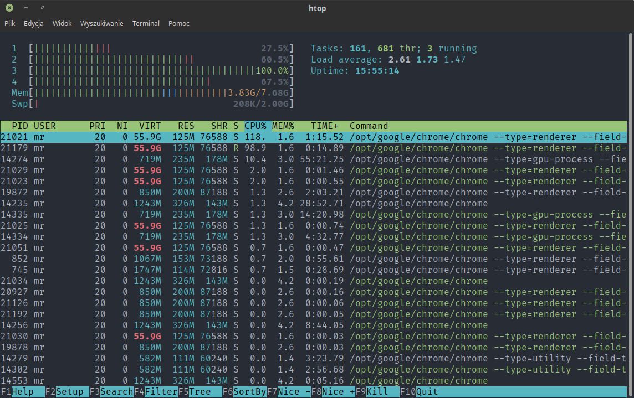Click F4 Filter in the footer
Screen dimensions: 634x398
point(156,391)
